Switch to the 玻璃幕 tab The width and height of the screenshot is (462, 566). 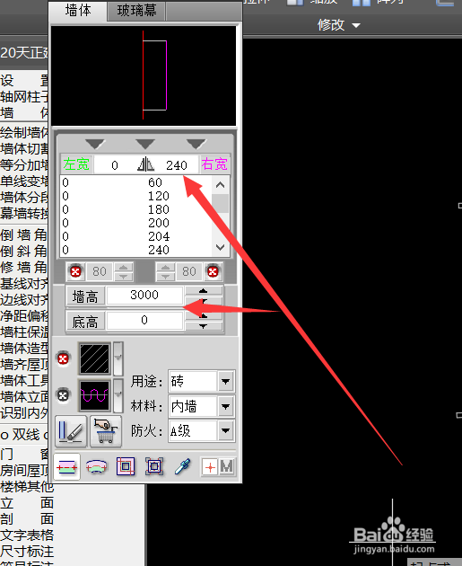pos(136,11)
